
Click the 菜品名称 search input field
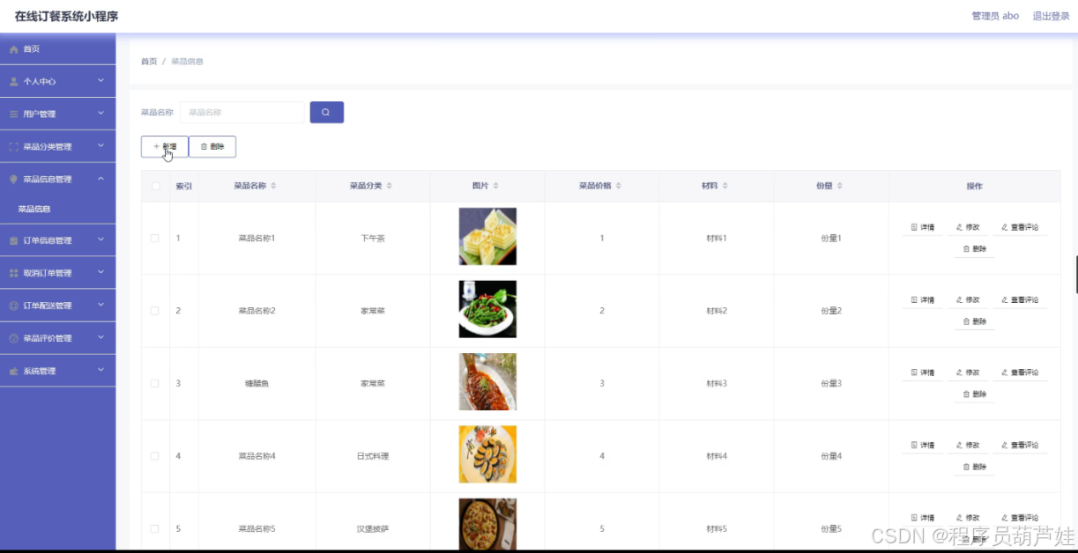tap(242, 113)
